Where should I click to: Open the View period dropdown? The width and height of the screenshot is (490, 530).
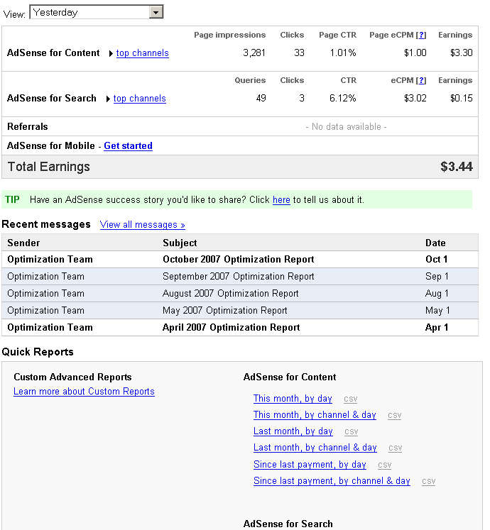pyautogui.click(x=156, y=12)
